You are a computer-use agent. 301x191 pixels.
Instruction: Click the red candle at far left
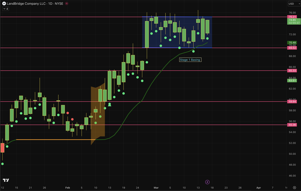(3, 148)
